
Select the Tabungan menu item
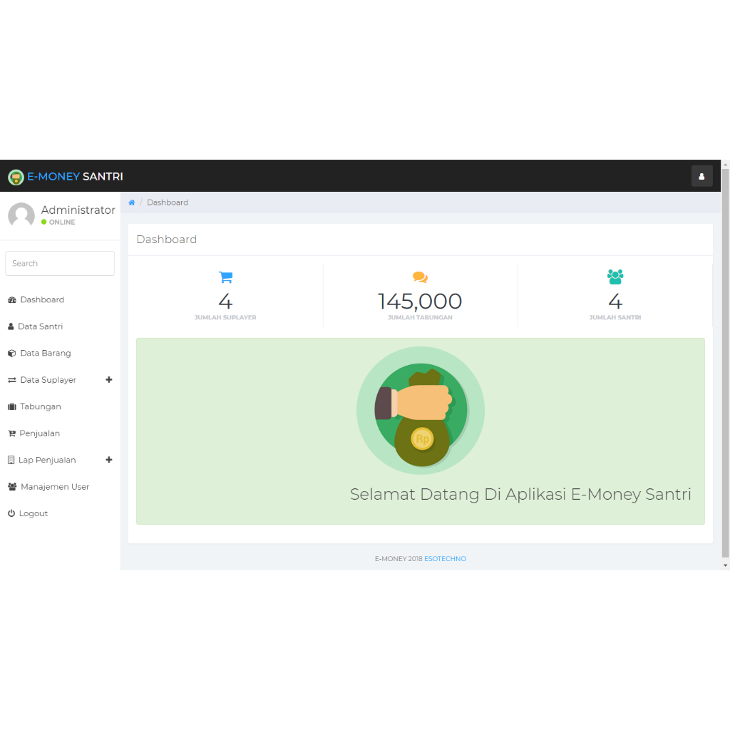[x=60, y=406]
